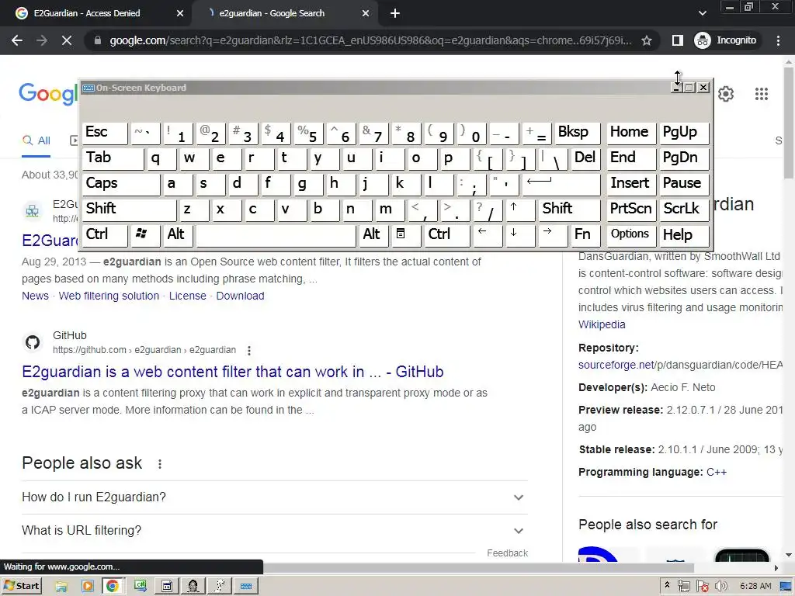795x596 pixels.
Task: Click the Esc key on on-screen keyboard
Action: (105, 132)
